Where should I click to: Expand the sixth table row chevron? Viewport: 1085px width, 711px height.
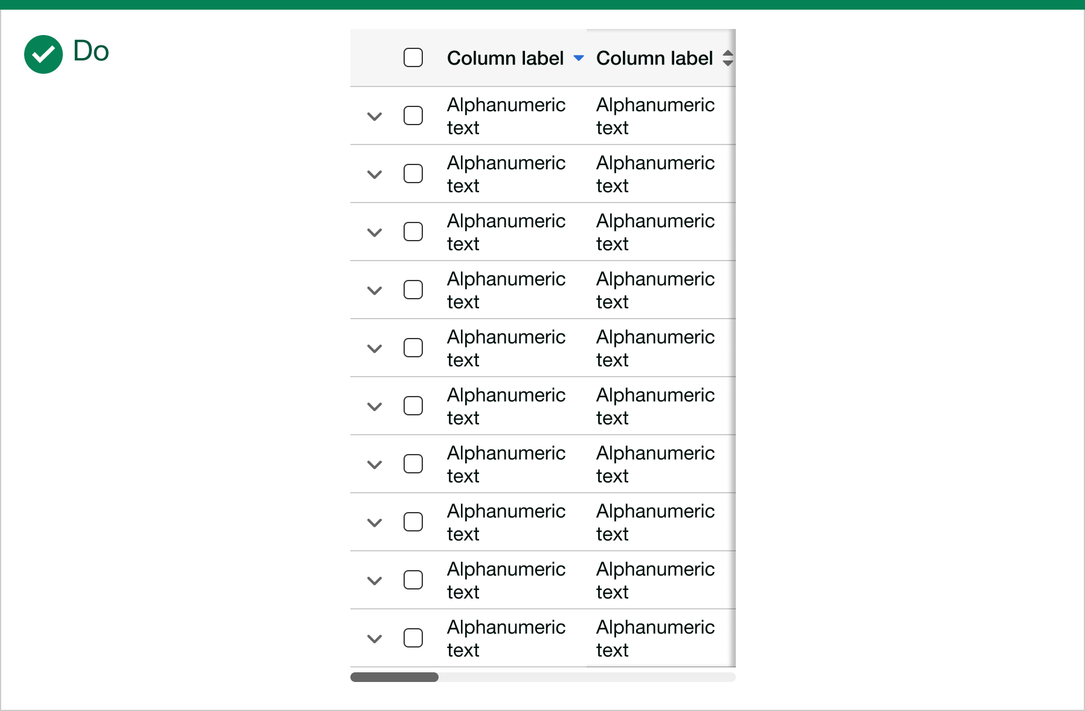[375, 406]
